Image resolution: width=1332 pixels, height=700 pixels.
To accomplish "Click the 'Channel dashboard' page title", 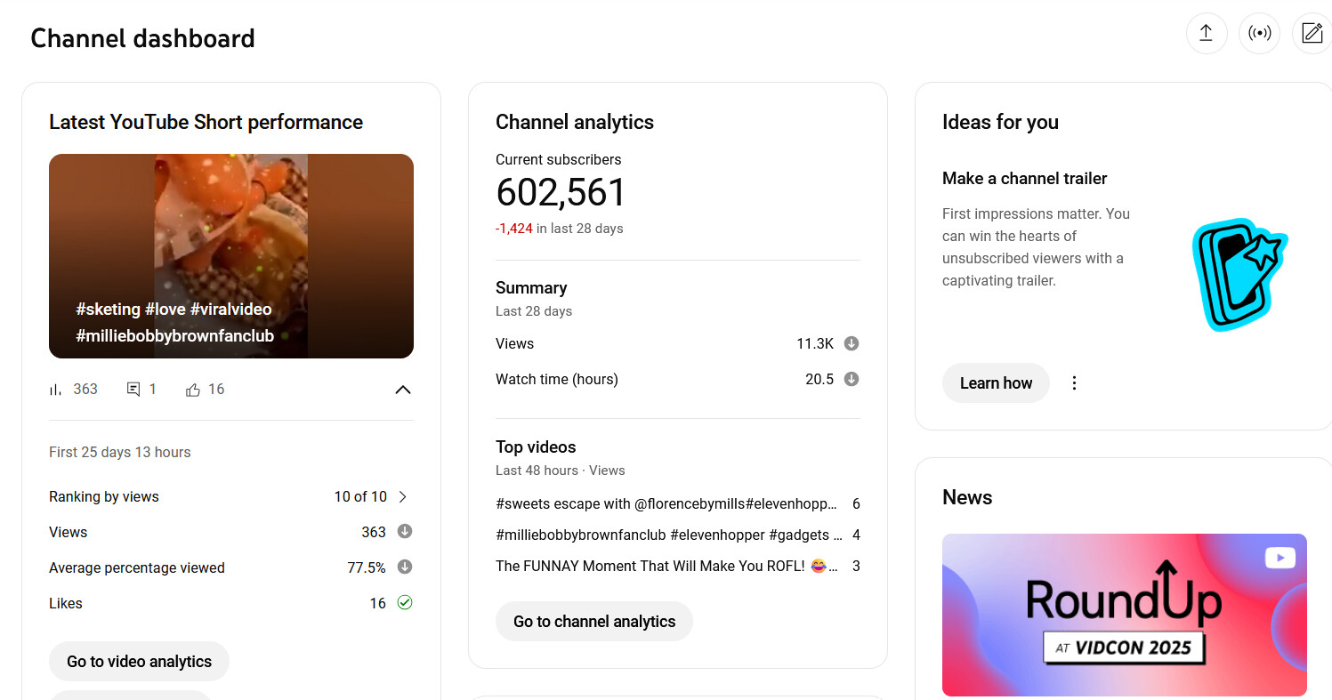I will click(x=142, y=38).
